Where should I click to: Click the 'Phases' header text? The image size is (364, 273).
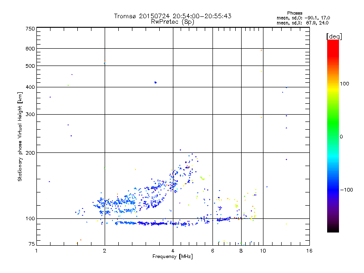[294, 13]
